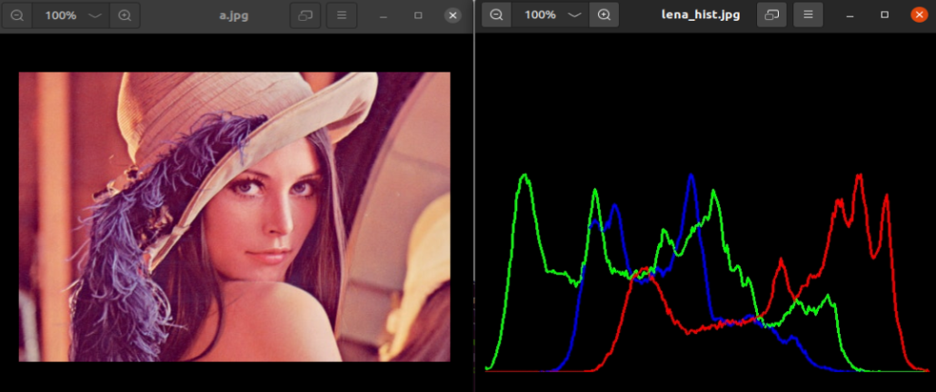
Task: Expand zoom level dropdown arrow in a.jpg window
Action: tap(95, 15)
